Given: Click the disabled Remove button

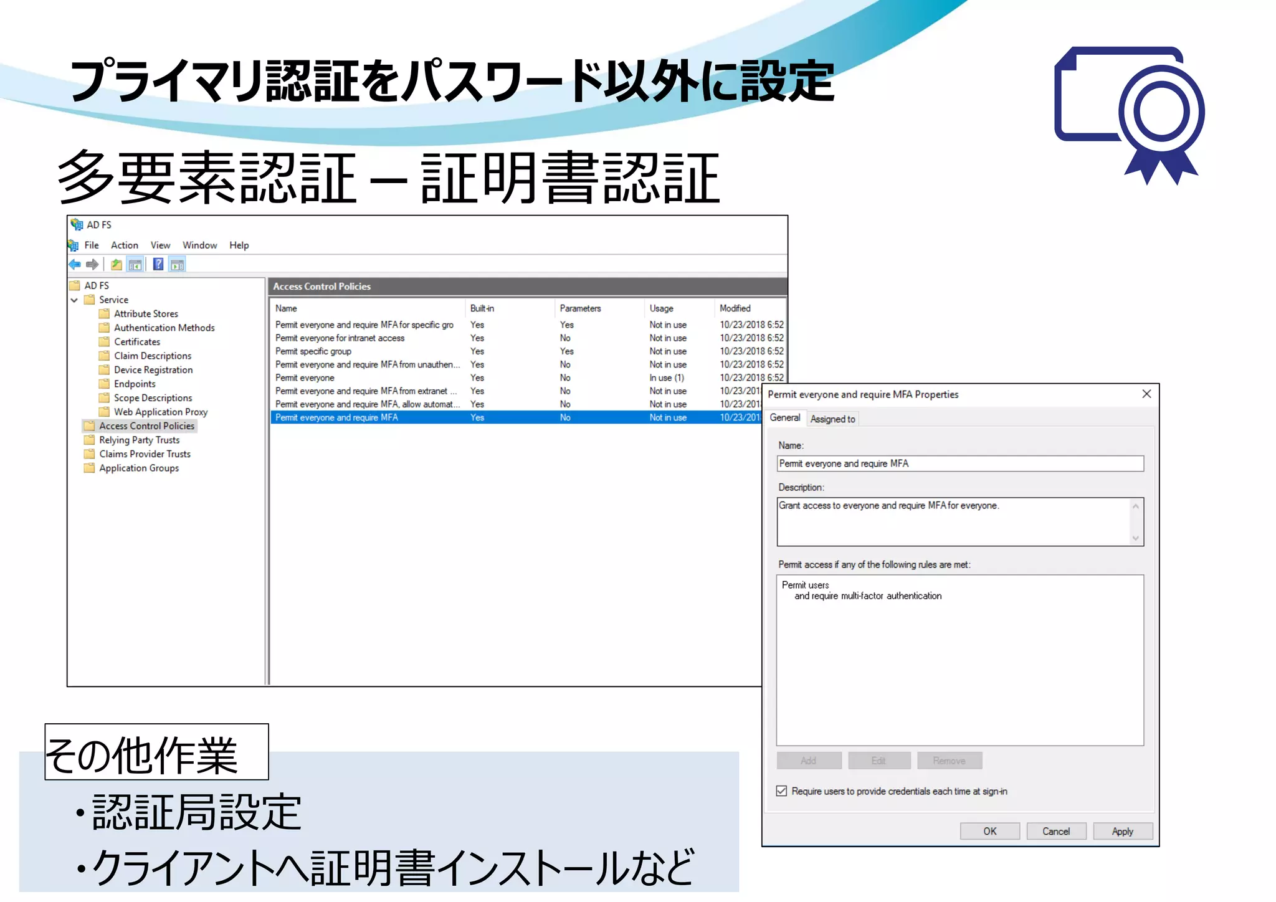Looking at the screenshot, I should pos(950,761).
